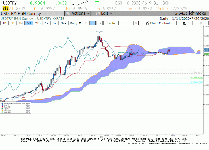Image resolution: width=209 pixels, height=150 pixels.
Task: Click the intraday sparkline mini chart
Action: pyautogui.click(x=86, y=3)
